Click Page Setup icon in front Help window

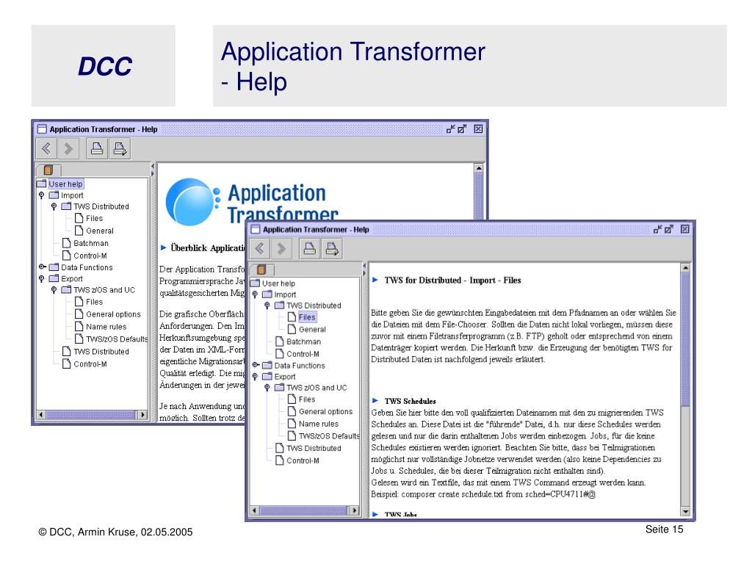tap(332, 248)
